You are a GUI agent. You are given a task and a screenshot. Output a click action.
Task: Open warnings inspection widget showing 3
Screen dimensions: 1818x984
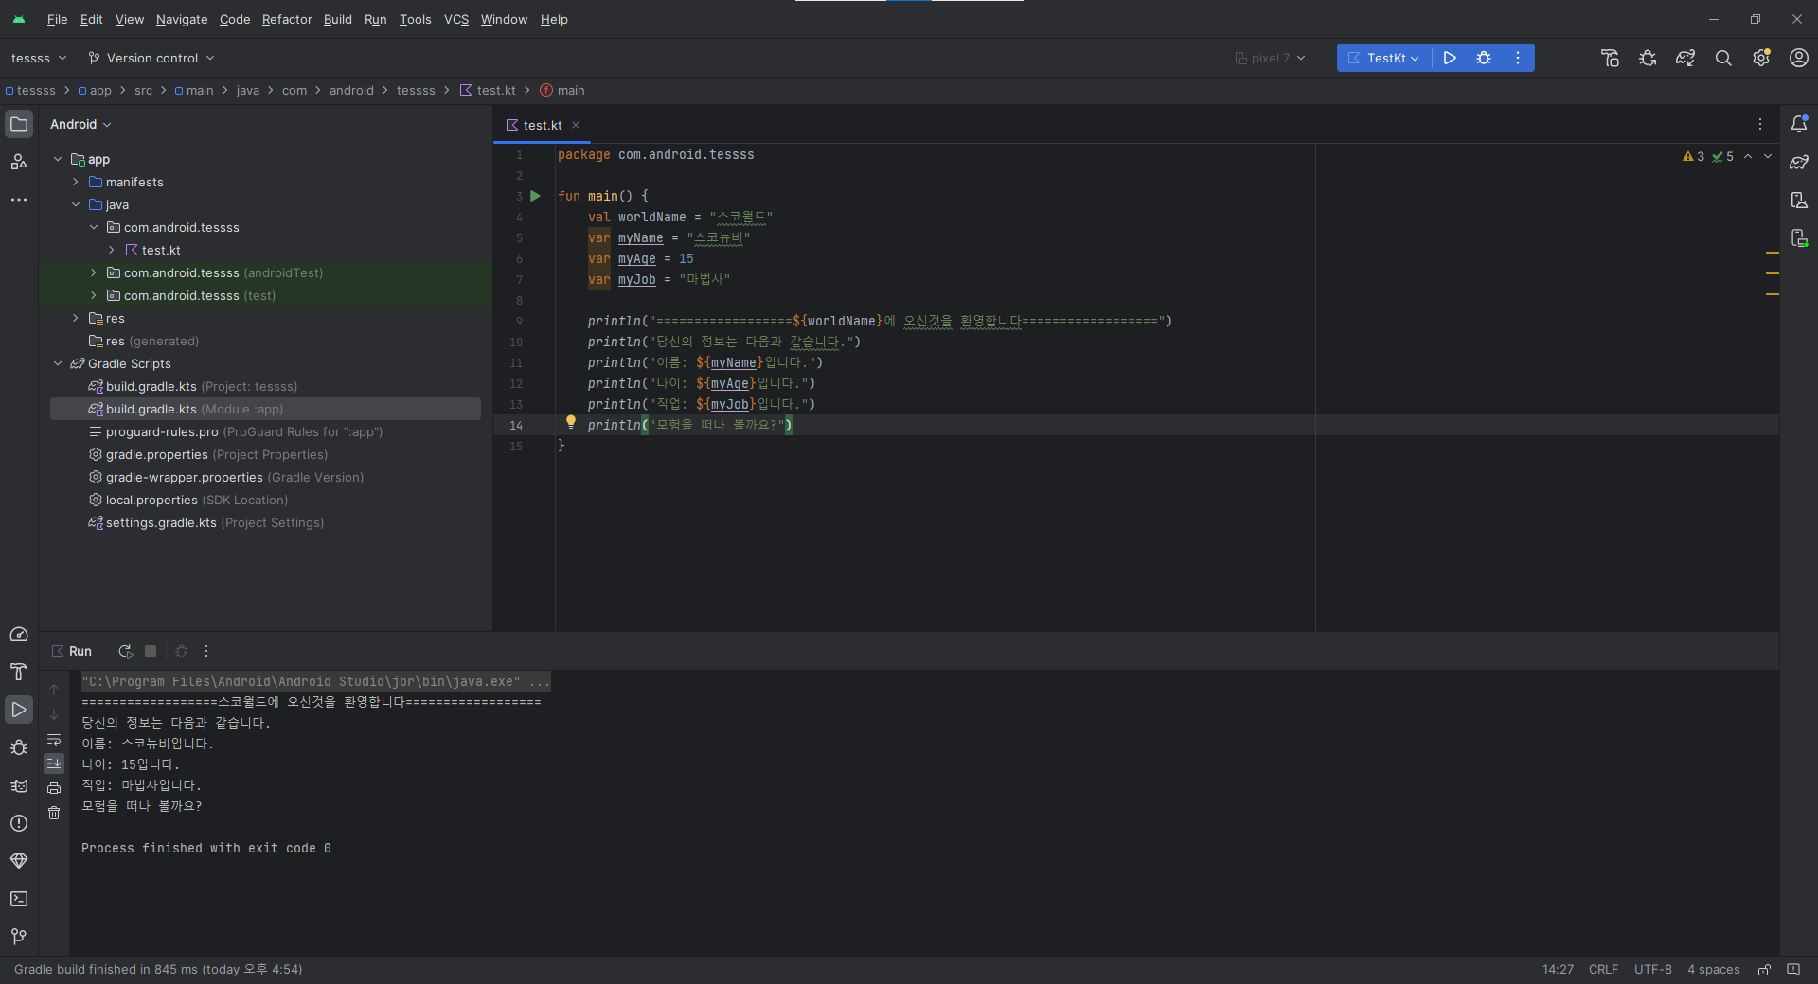(1694, 156)
